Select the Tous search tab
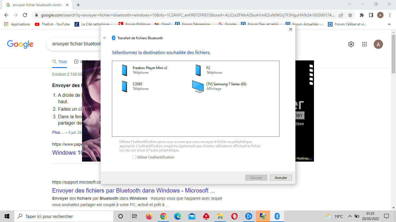The height and width of the screenshot is (222, 396). [x=60, y=62]
